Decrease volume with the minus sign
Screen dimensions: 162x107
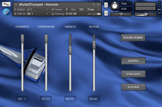coord(136,15)
